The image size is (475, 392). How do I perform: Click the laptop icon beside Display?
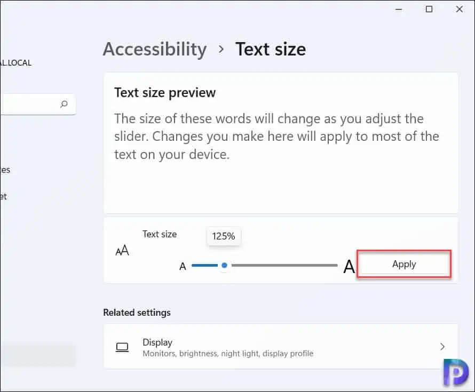click(122, 347)
